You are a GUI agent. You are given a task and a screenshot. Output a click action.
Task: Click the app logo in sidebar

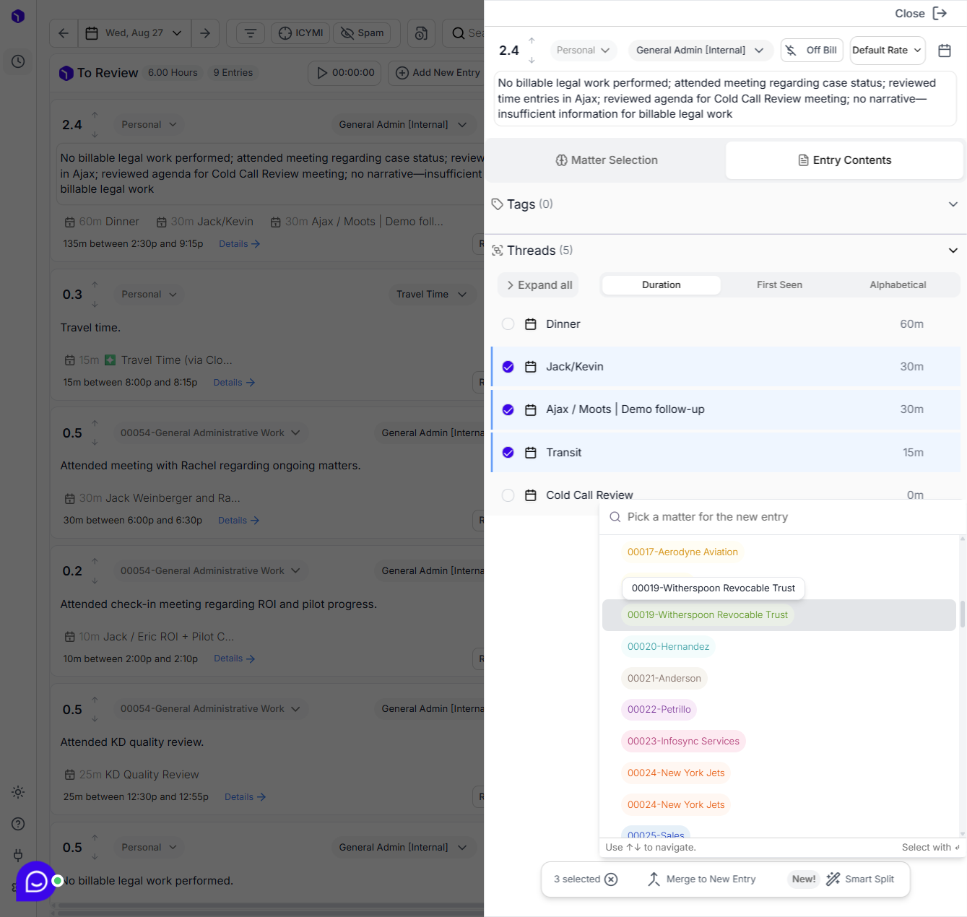18,16
